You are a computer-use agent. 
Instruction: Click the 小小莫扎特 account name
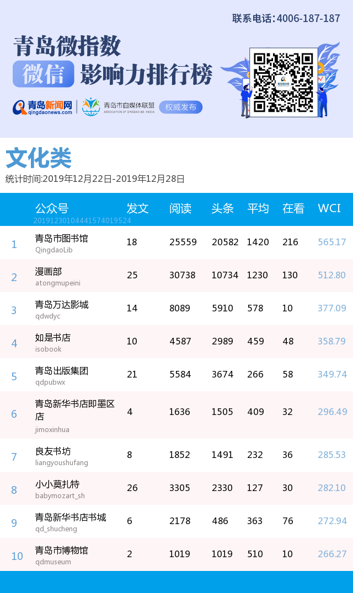57,484
